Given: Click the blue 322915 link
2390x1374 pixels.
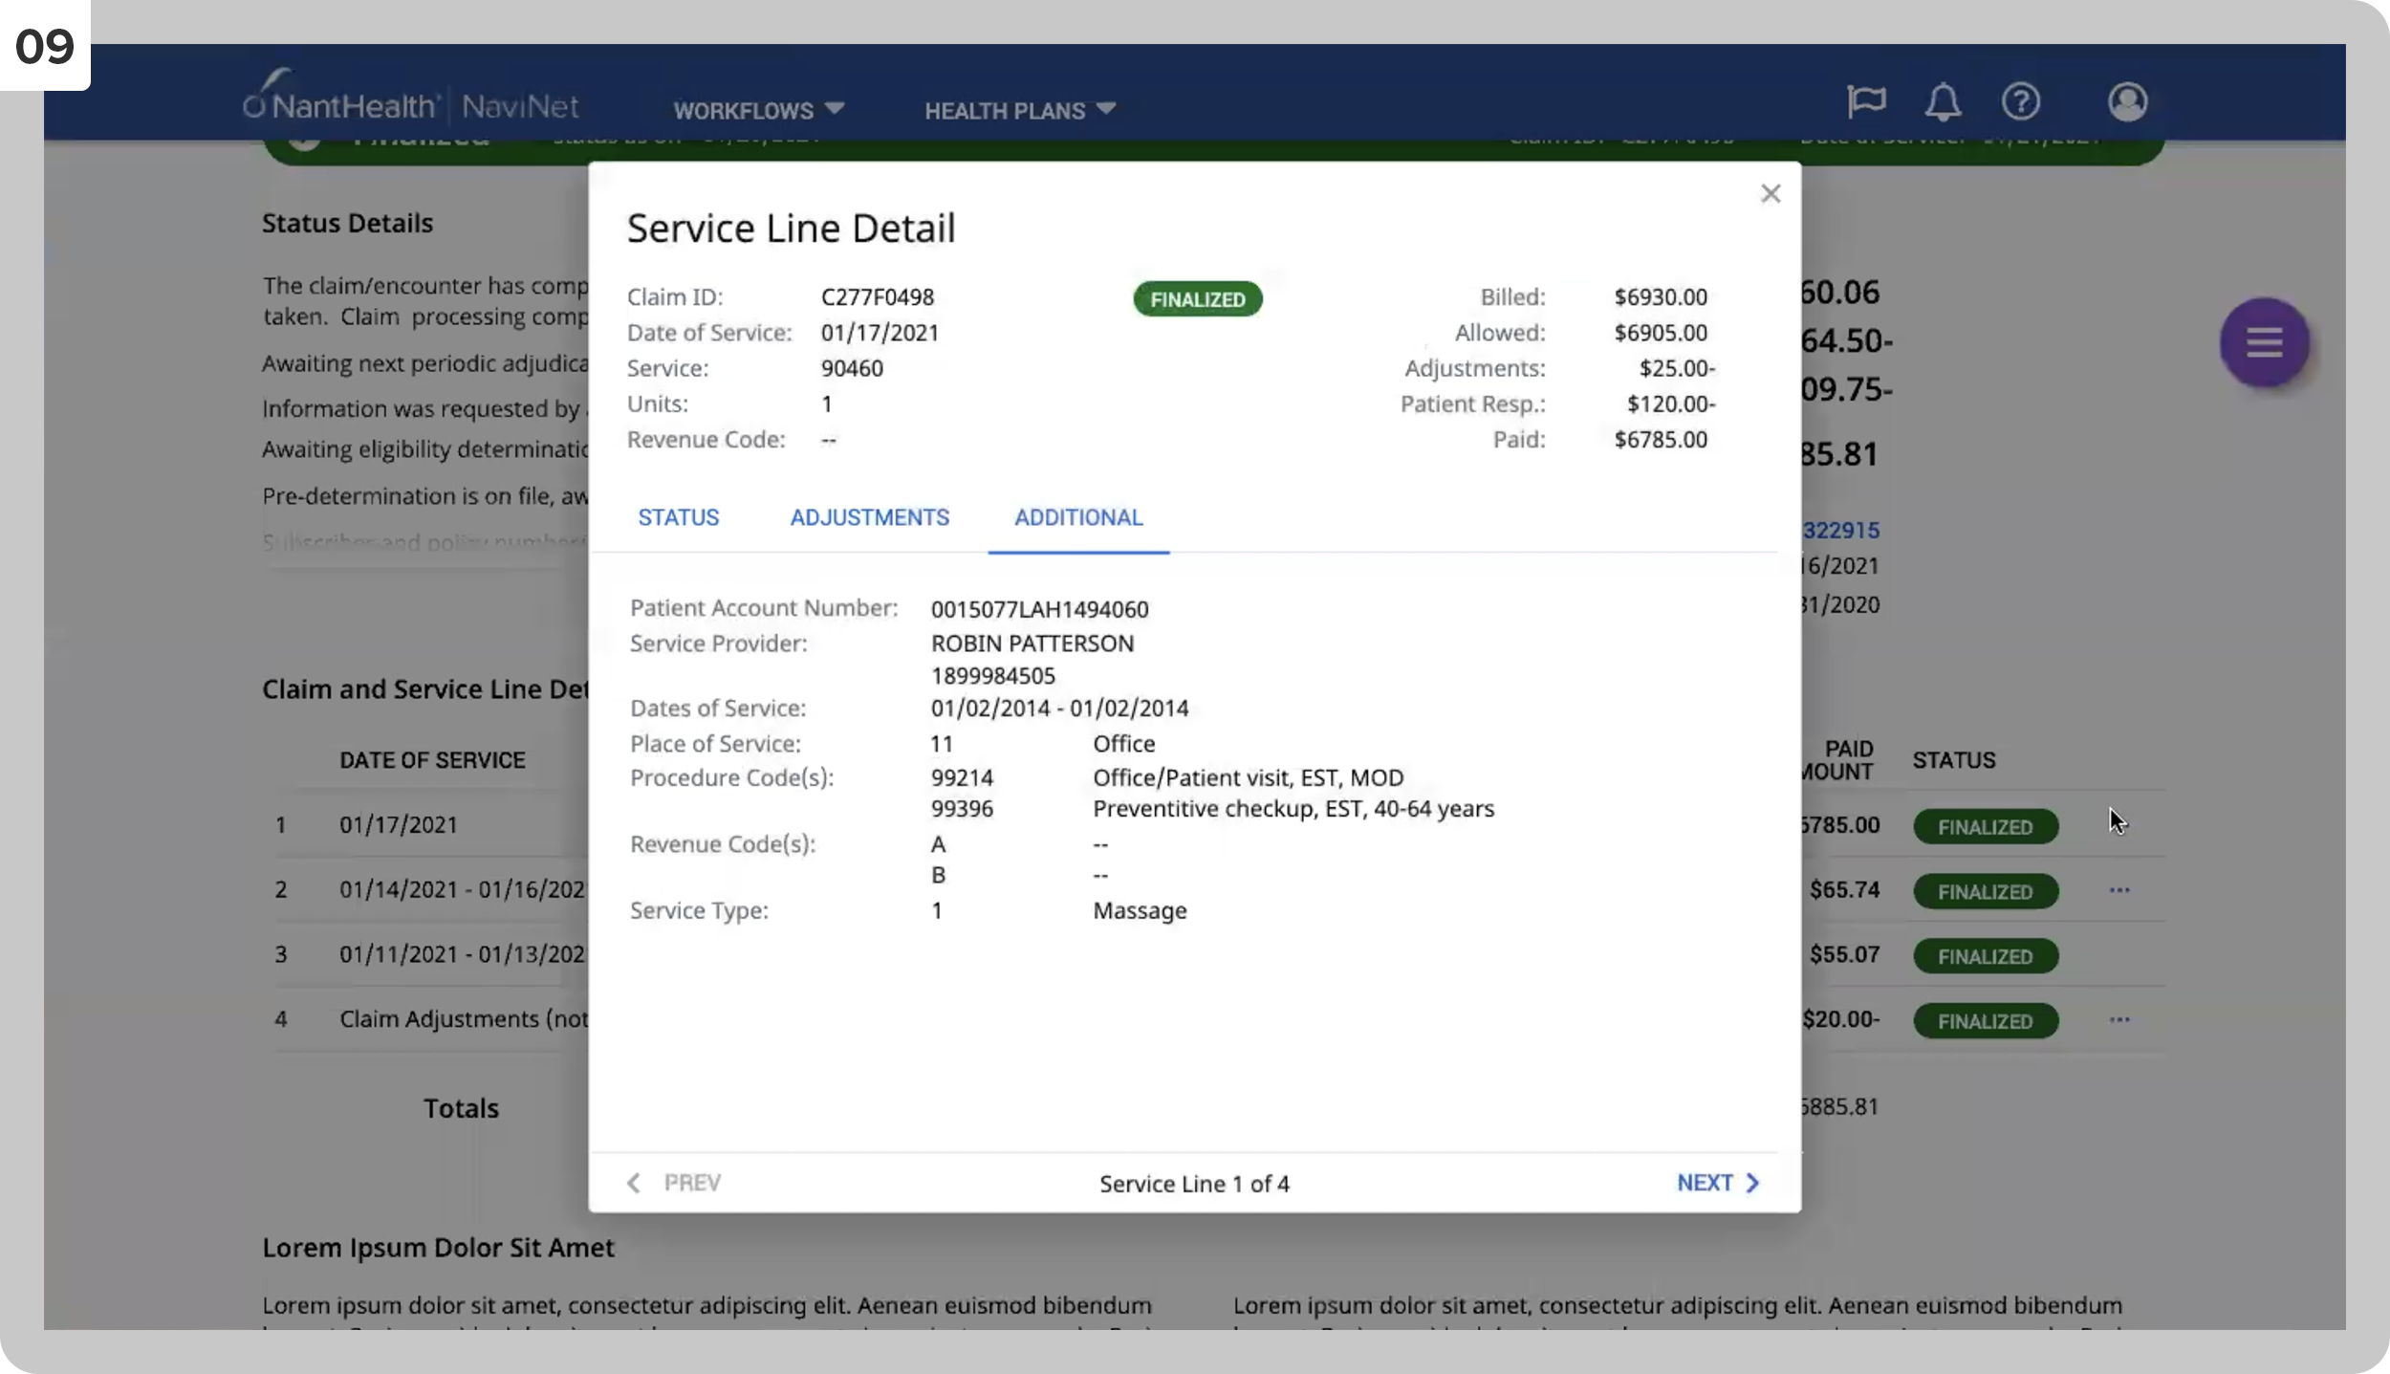Looking at the screenshot, I should tap(1841, 530).
